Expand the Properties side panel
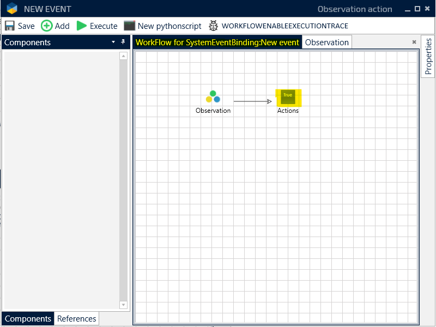Viewport: 436px width, 327px height. click(428, 57)
